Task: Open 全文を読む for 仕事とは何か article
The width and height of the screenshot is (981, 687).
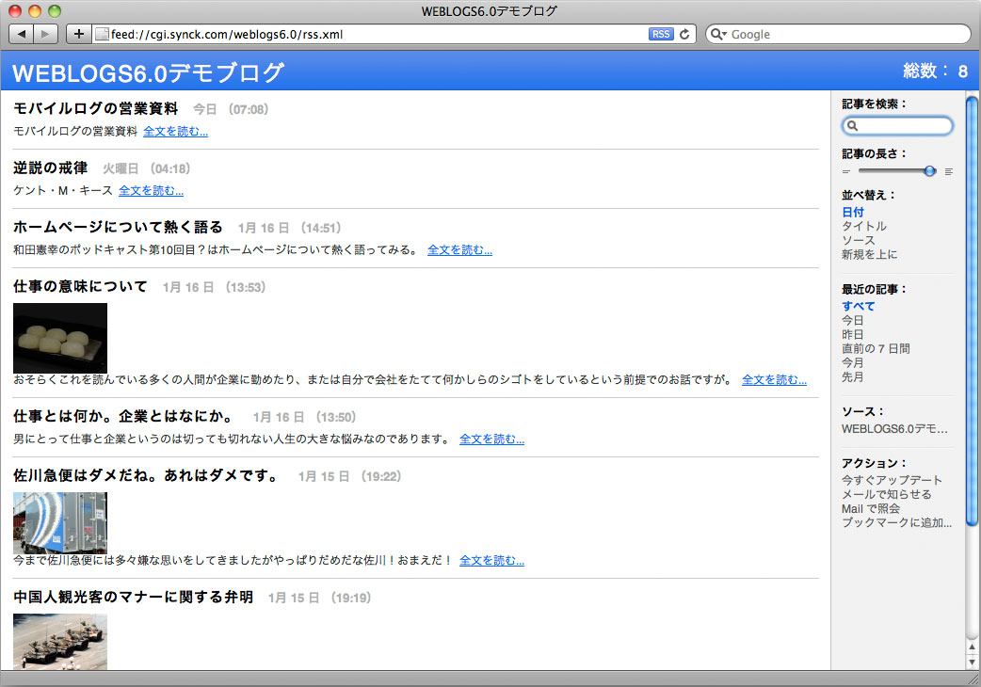Action: [x=491, y=439]
